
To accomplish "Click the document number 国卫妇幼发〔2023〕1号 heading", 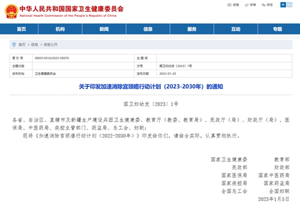I will point(150,105).
